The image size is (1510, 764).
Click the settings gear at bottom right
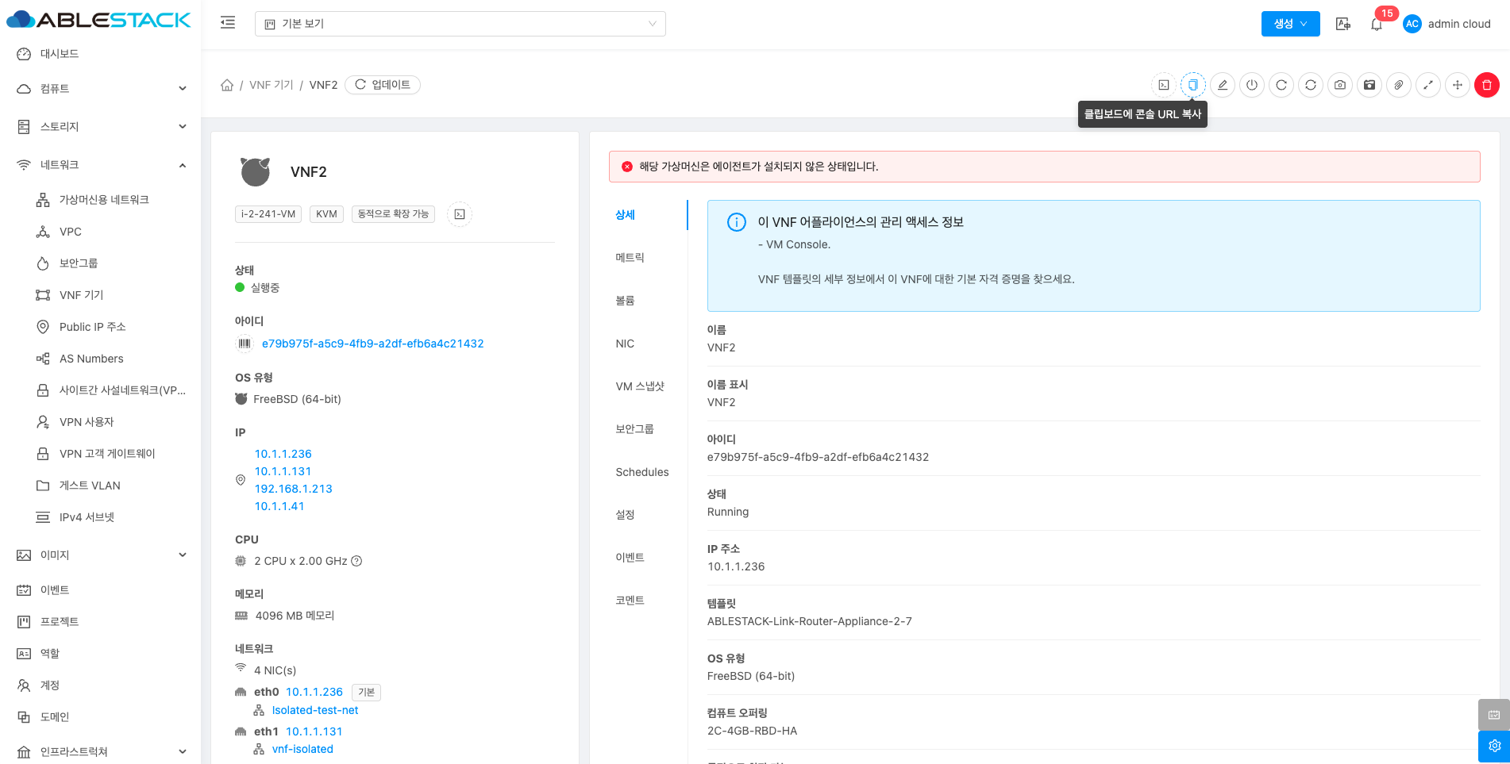(1494, 746)
